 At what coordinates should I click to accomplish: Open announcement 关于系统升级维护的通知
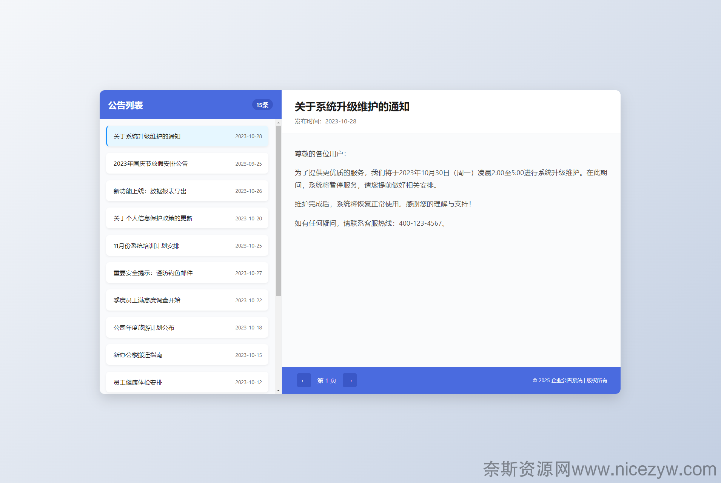(187, 136)
